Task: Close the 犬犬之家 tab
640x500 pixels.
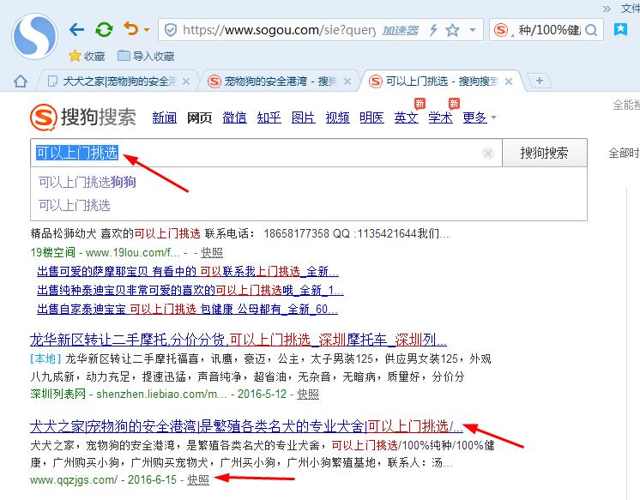Action: coord(185,81)
